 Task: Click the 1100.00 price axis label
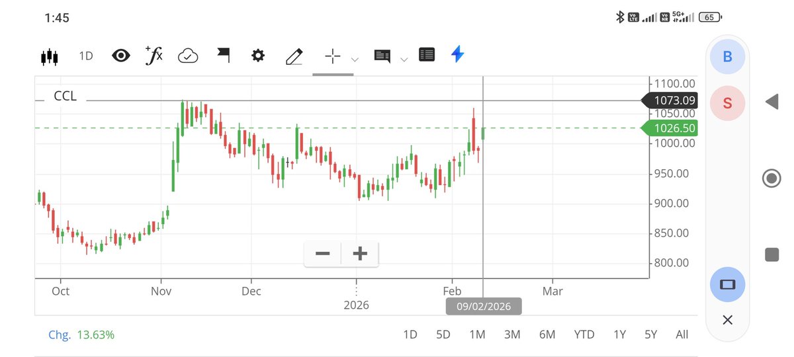tap(675, 84)
